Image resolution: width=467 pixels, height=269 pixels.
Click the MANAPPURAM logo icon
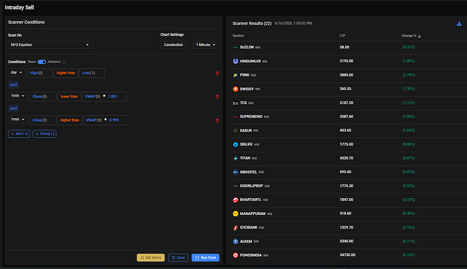click(236, 214)
